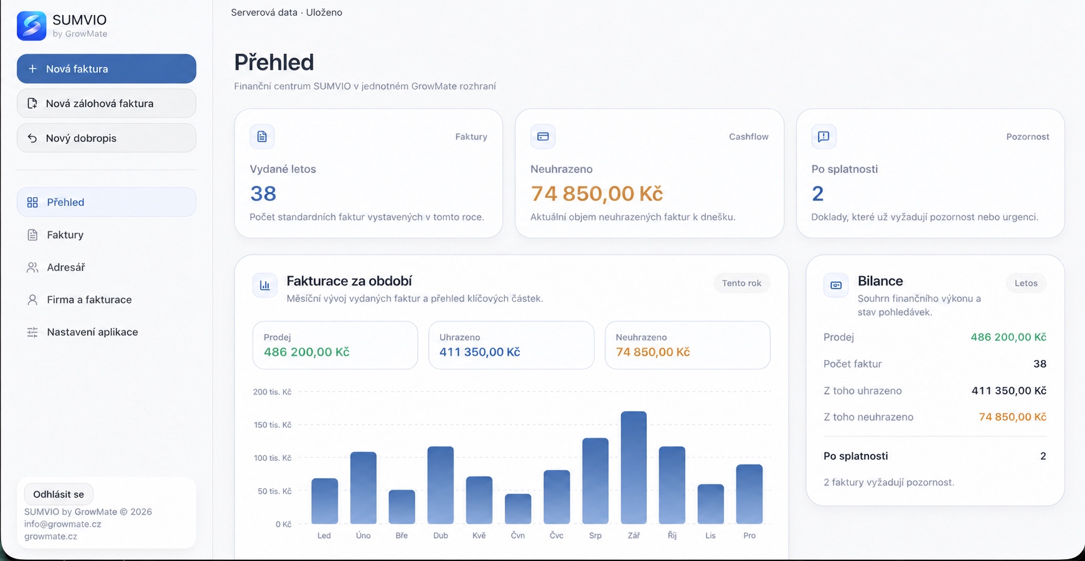This screenshot has height=561, width=1085.
Task: Select the Neuhrazeno tile above the chart
Action: tap(687, 345)
